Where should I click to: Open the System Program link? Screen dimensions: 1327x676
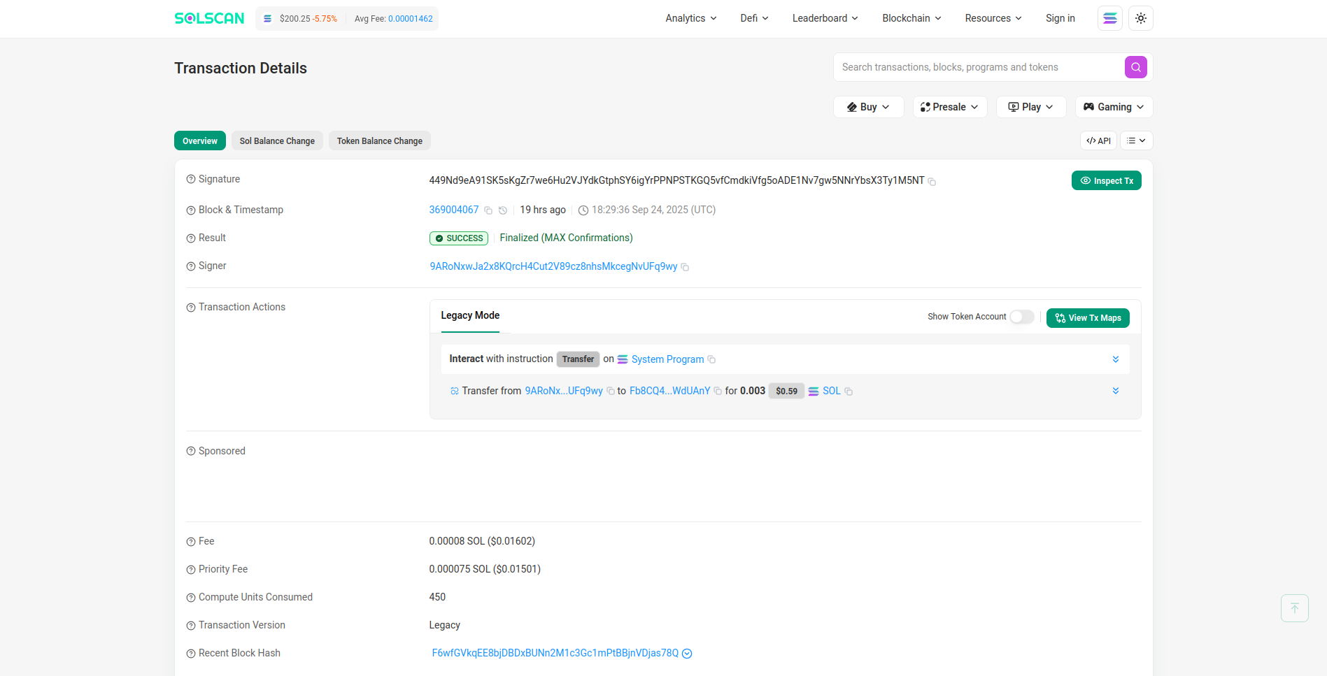(667, 359)
